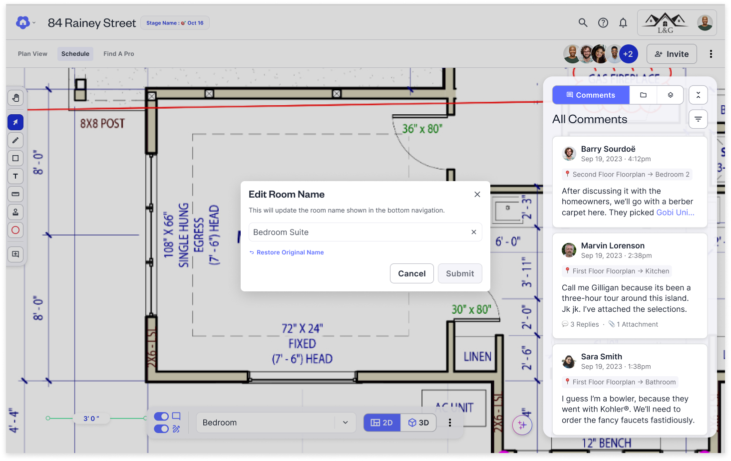Clear the Bedroom Suite text field
The width and height of the screenshot is (731, 461).
click(474, 232)
